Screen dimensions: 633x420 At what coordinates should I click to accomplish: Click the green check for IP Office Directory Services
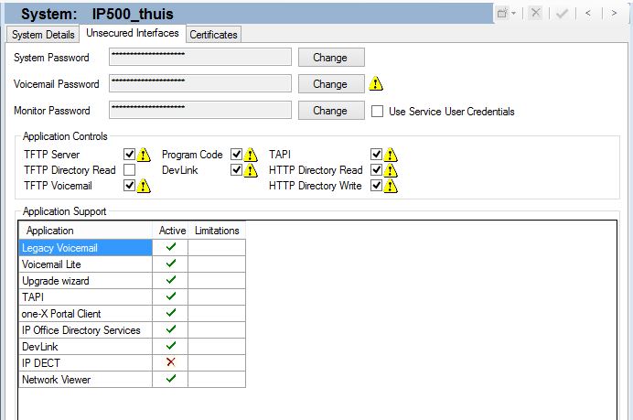tap(171, 329)
